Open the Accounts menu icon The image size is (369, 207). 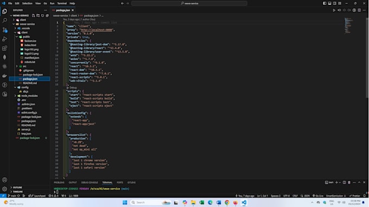[x=4, y=180]
